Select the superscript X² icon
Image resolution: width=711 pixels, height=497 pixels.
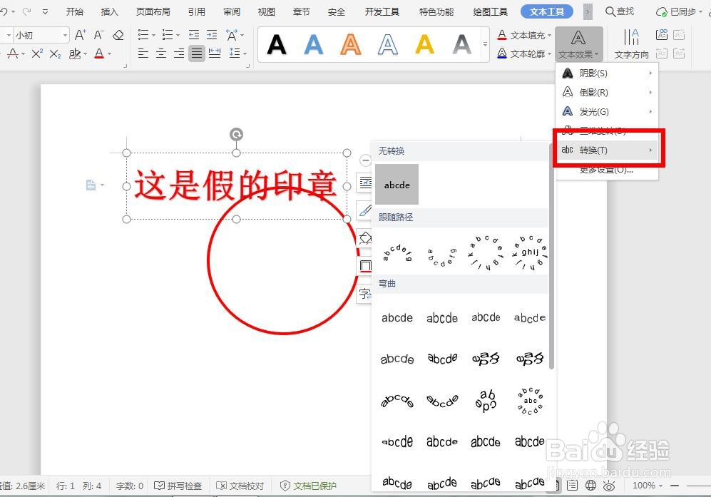coord(36,54)
